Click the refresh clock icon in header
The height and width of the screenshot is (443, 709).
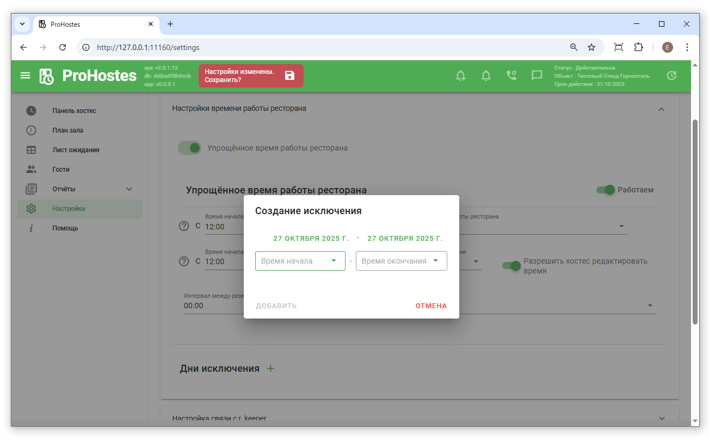[x=671, y=76]
